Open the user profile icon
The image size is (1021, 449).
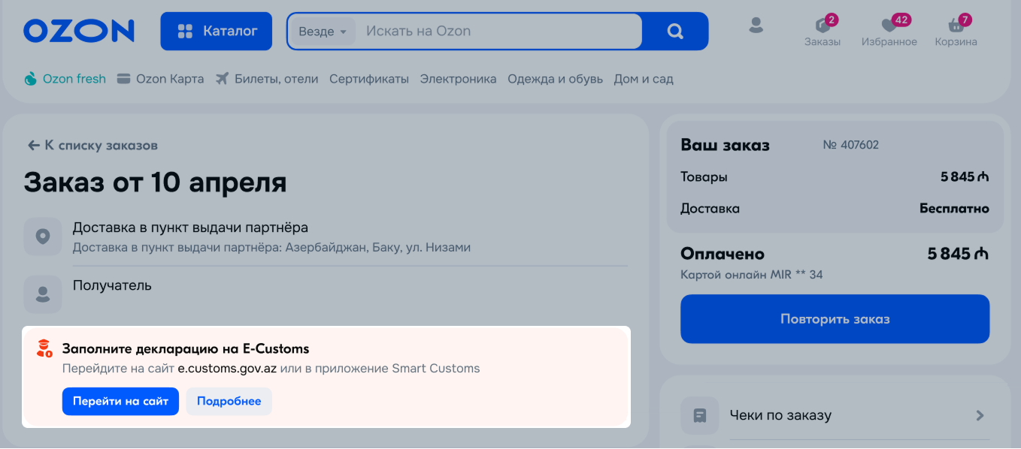click(x=756, y=26)
